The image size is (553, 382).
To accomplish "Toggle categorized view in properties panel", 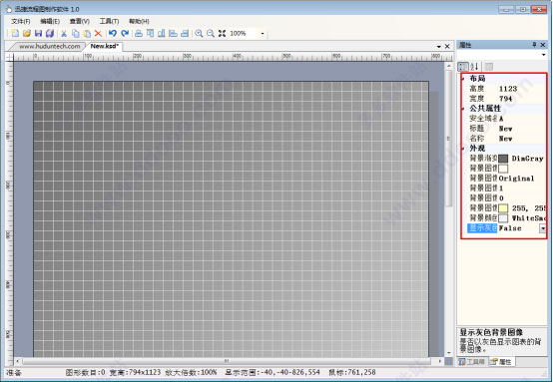I will click(x=463, y=66).
